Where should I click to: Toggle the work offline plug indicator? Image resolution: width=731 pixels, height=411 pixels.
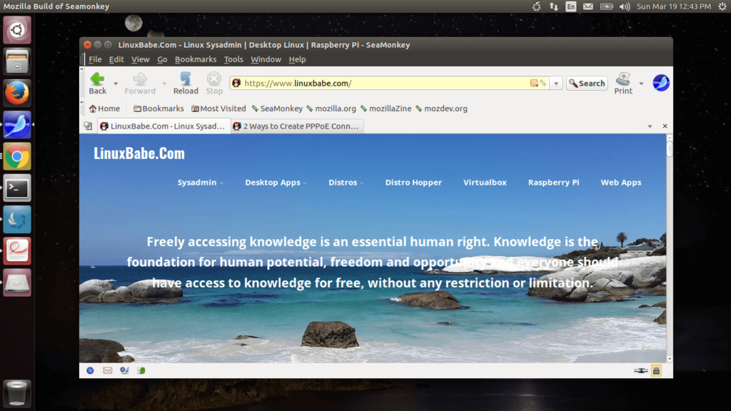pos(642,370)
